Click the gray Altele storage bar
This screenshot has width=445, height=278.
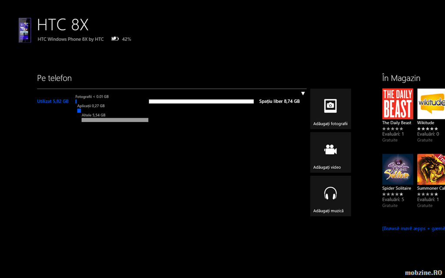tap(115, 120)
